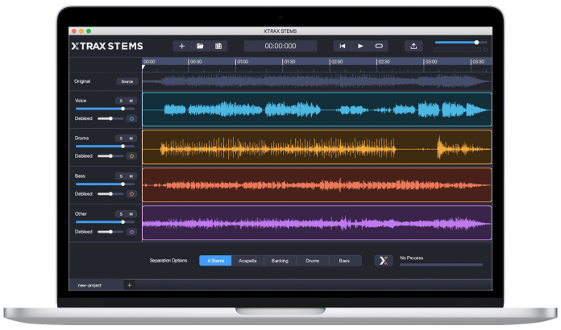Select the 4 Stems separation option
This screenshot has width=561, height=330.
click(x=215, y=261)
